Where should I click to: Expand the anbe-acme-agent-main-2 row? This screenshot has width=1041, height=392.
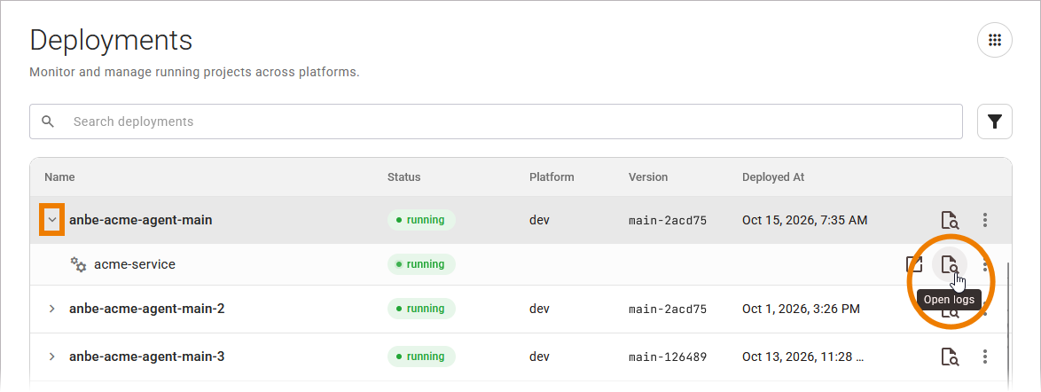[x=51, y=309]
